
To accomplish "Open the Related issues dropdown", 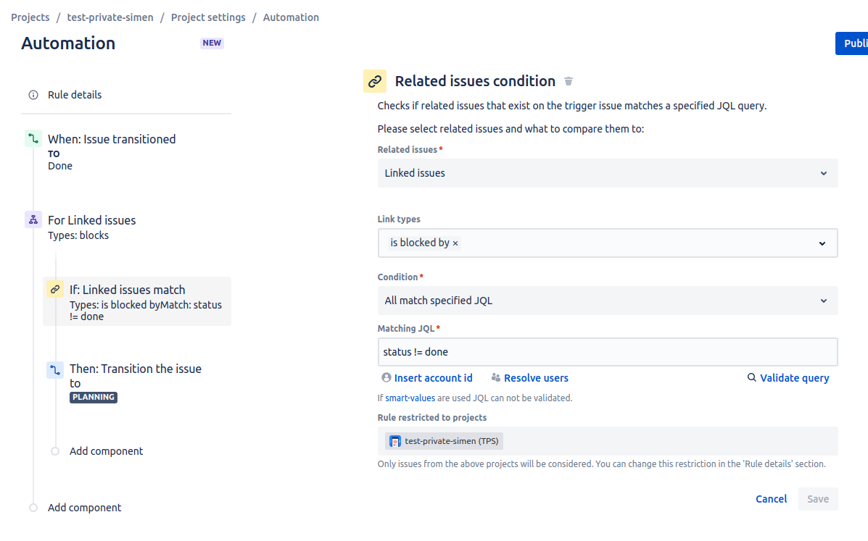I will point(607,173).
